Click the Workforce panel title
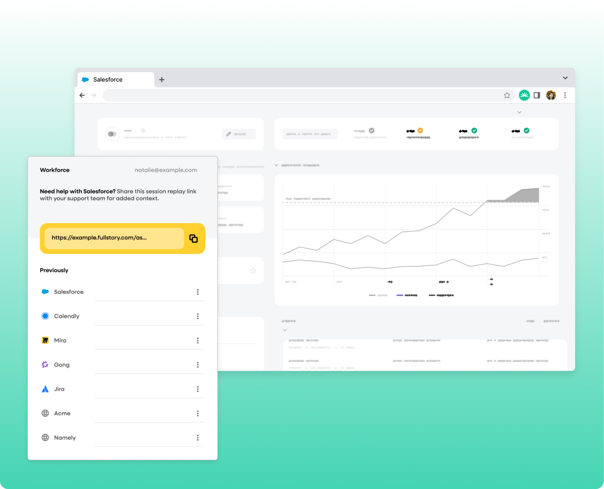 (x=55, y=170)
